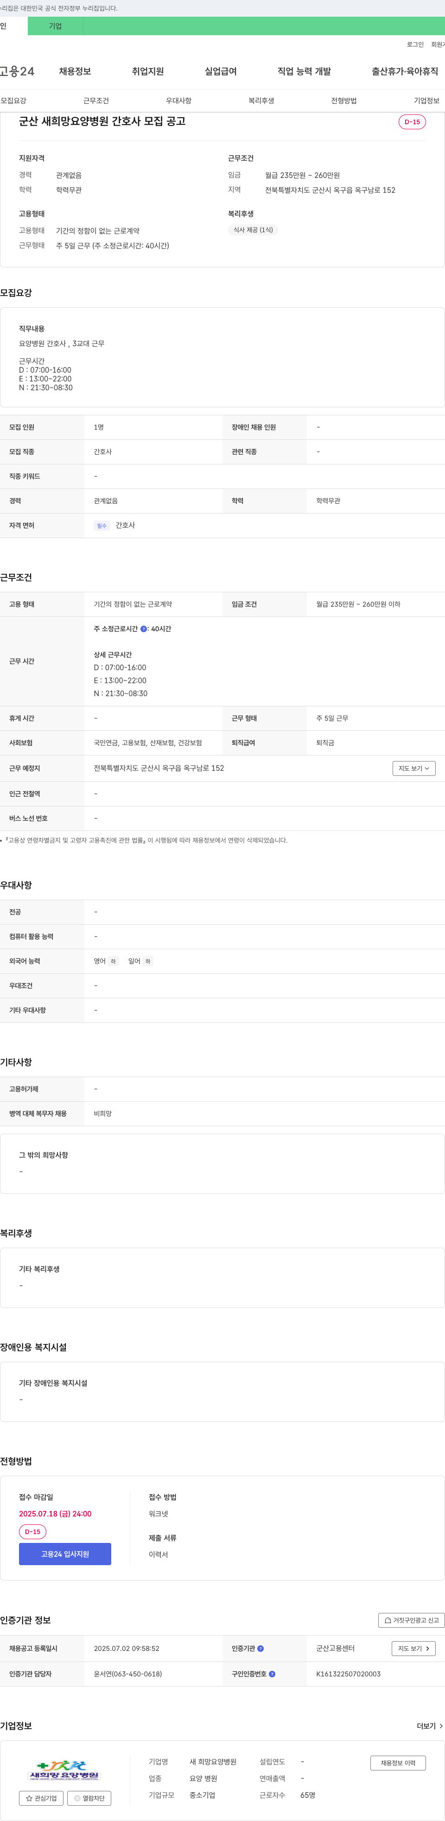Screen dimensions: 445x1821
Task: Click the 국민연금, 고용보험, 산재보험, 건강보험 value
Action: click(x=148, y=742)
